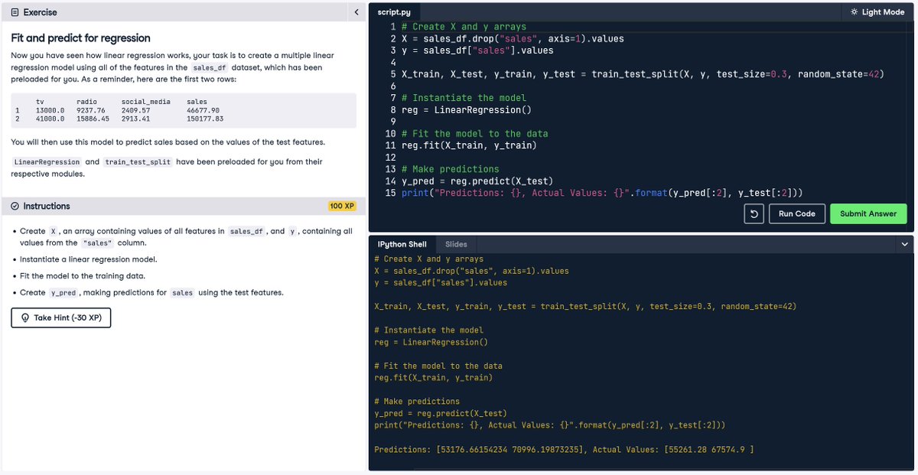Click the reset code icon button
Viewport: 918px width, 475px height.
(754, 214)
